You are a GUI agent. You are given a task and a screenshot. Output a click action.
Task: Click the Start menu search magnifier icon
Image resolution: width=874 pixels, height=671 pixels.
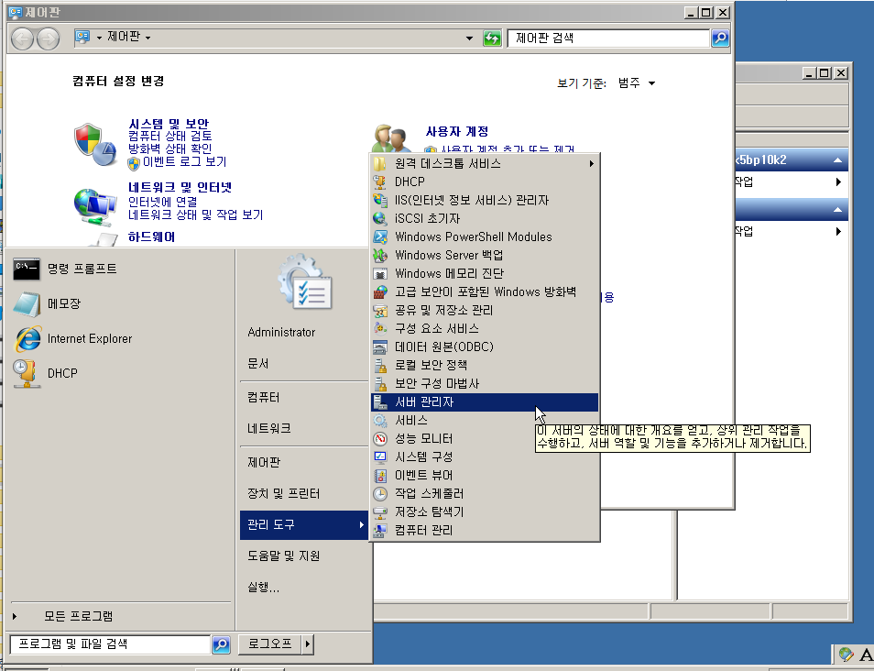point(221,644)
